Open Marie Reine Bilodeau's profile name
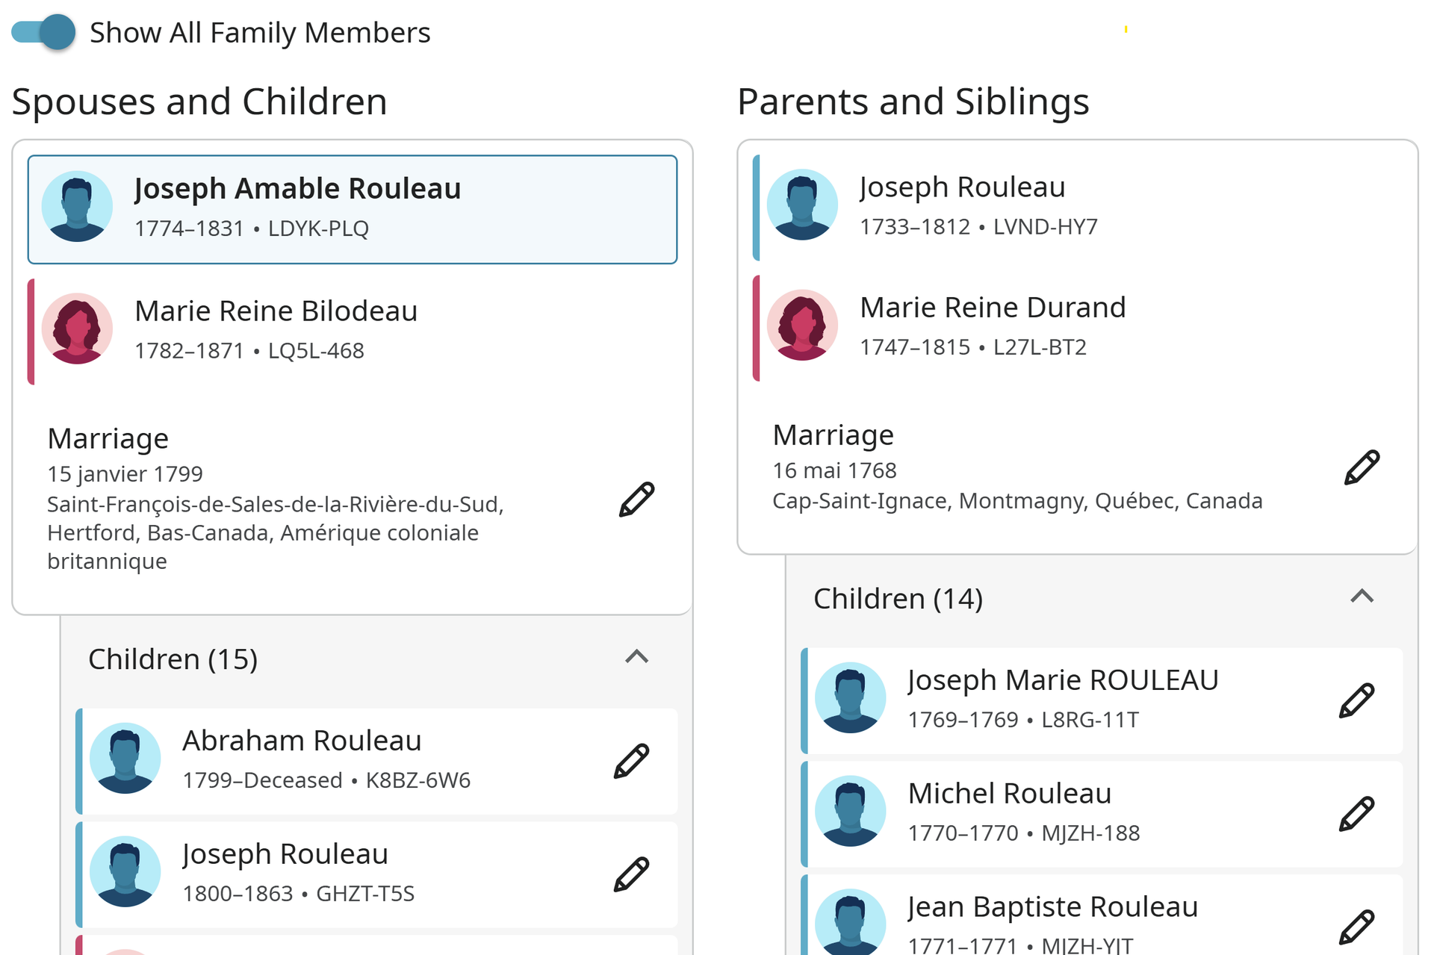Screen dimensions: 1434x955 (x=276, y=311)
